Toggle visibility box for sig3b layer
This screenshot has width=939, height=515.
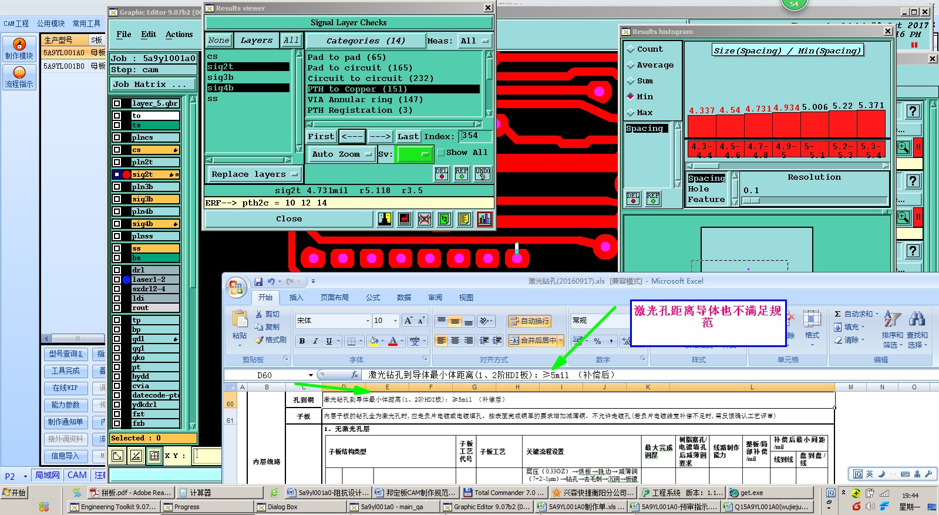[x=117, y=199]
